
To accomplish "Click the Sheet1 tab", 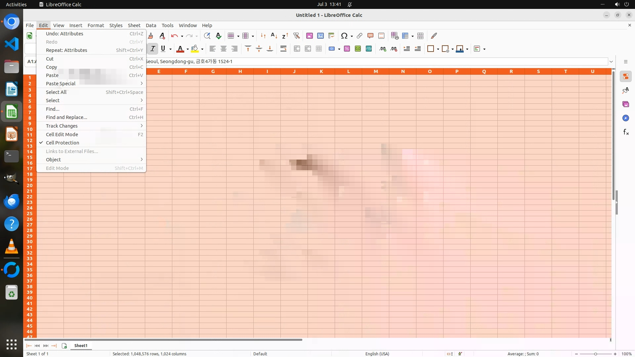I will pos(81,346).
